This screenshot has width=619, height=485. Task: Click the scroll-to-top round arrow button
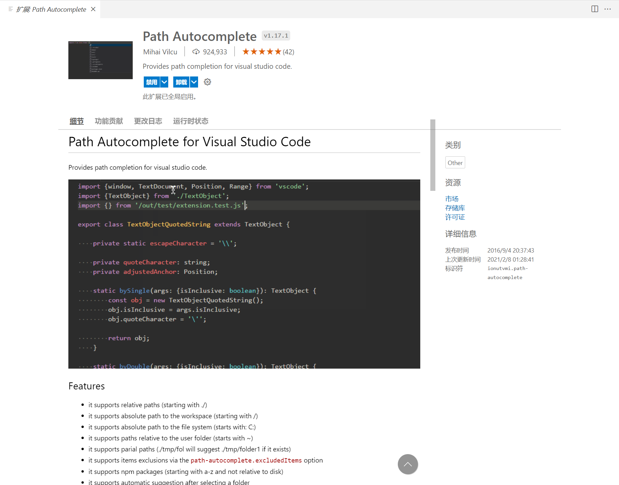click(408, 464)
